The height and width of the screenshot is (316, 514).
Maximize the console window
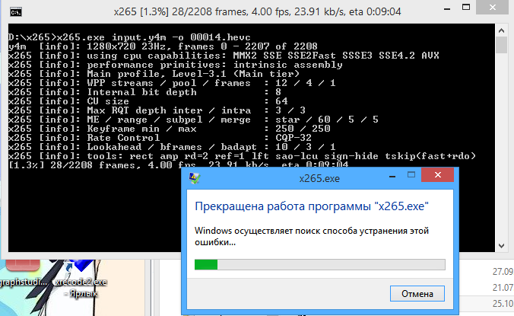(x=466, y=7)
